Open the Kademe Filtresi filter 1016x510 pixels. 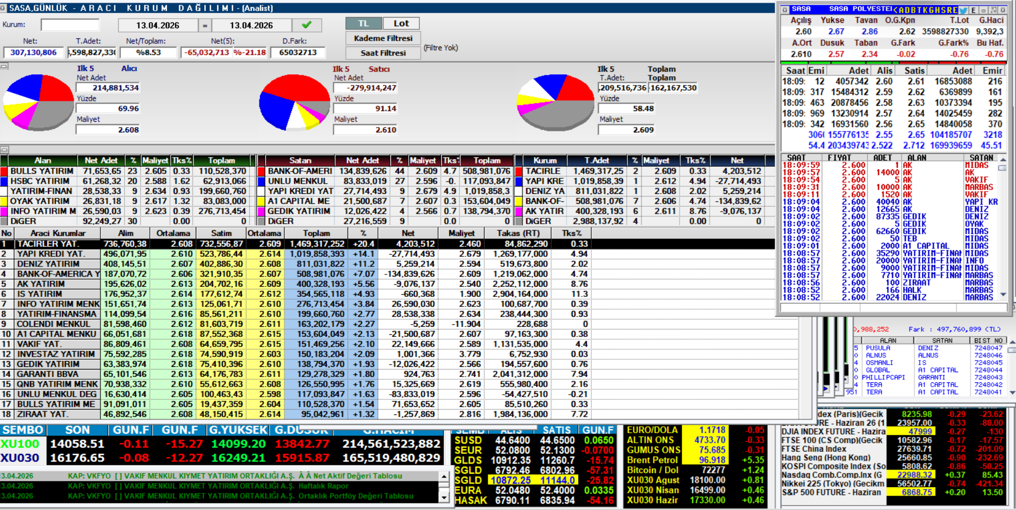tap(383, 38)
